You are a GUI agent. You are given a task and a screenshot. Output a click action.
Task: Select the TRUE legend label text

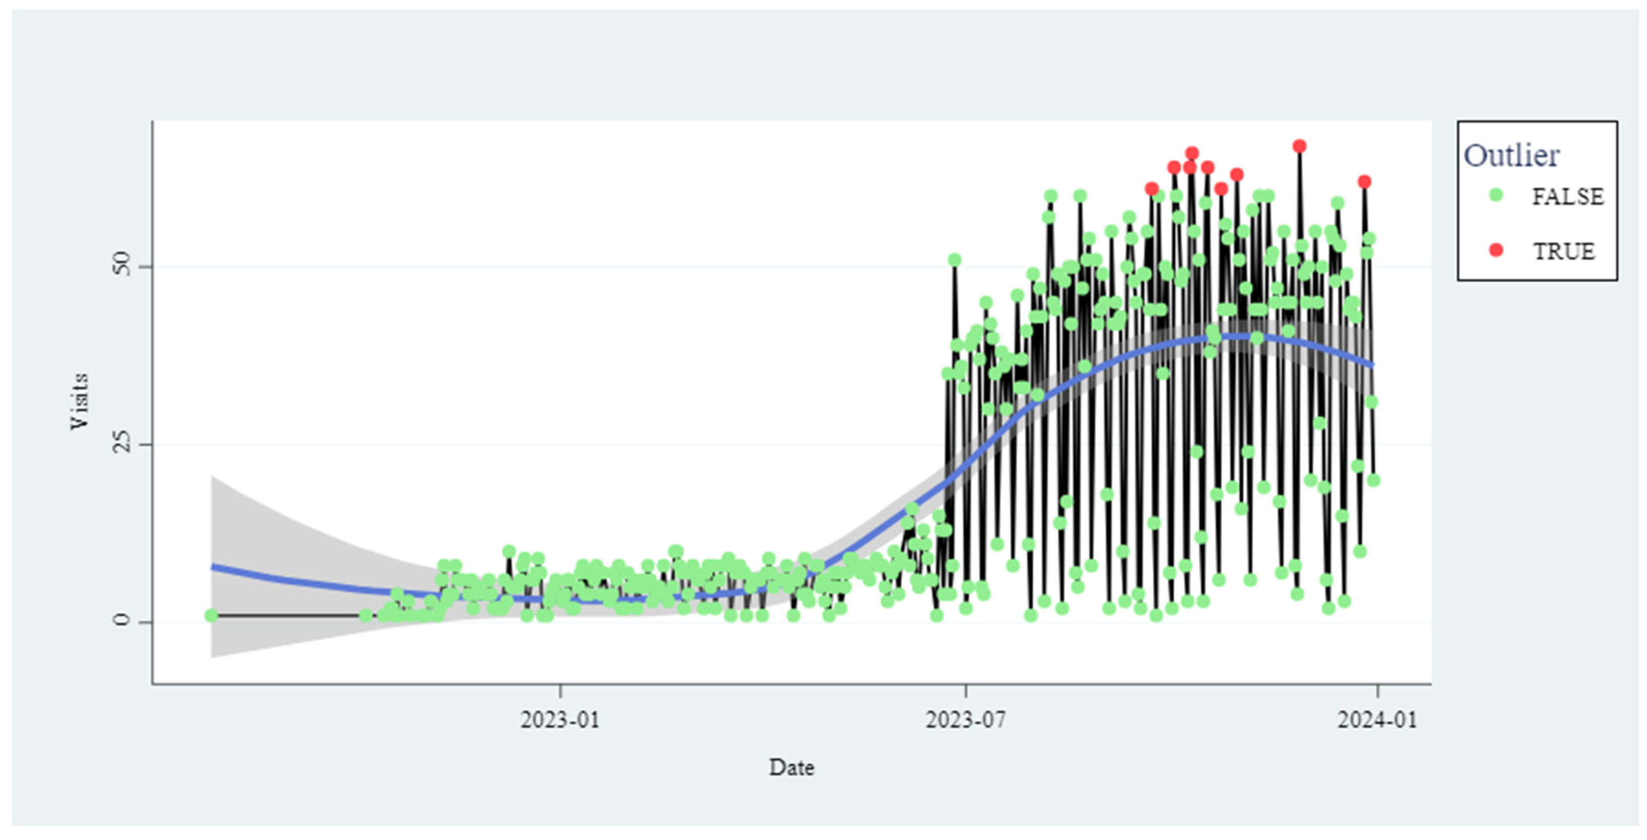1564,251
